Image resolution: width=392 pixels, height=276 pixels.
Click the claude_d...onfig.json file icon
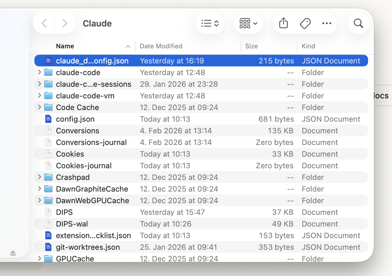pyautogui.click(x=48, y=61)
